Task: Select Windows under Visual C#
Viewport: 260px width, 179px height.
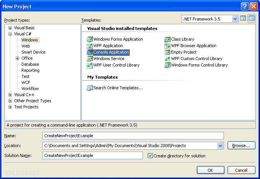Action: click(x=30, y=40)
